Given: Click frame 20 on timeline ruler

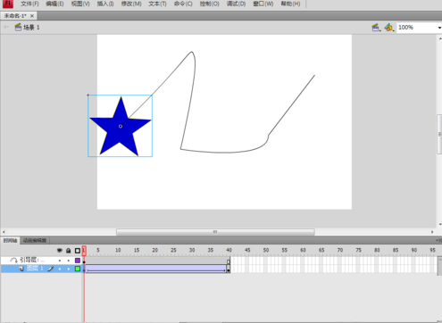Looking at the screenshot, I should click(x=154, y=251).
